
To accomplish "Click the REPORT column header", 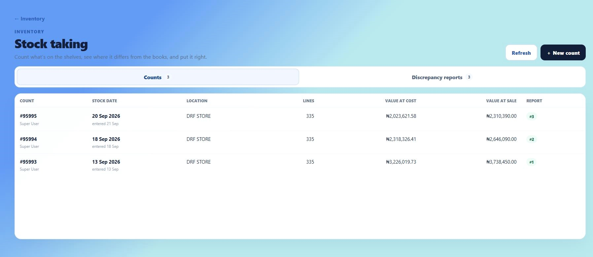I will (x=534, y=101).
